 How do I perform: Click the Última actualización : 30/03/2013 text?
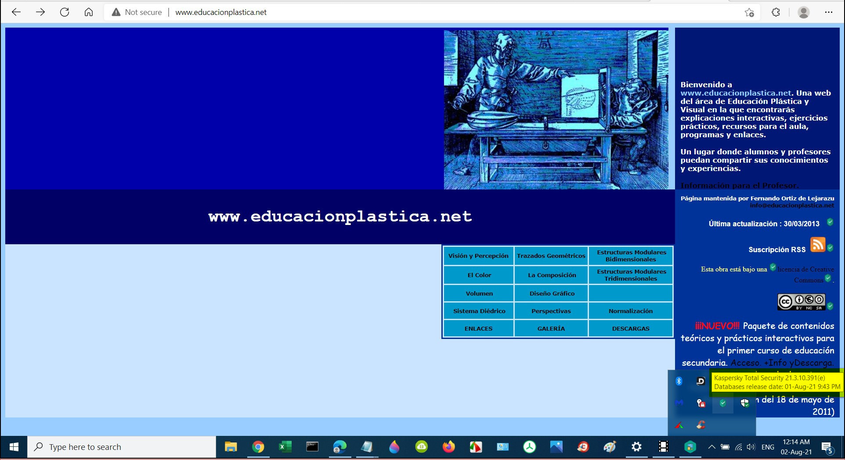[x=764, y=224]
